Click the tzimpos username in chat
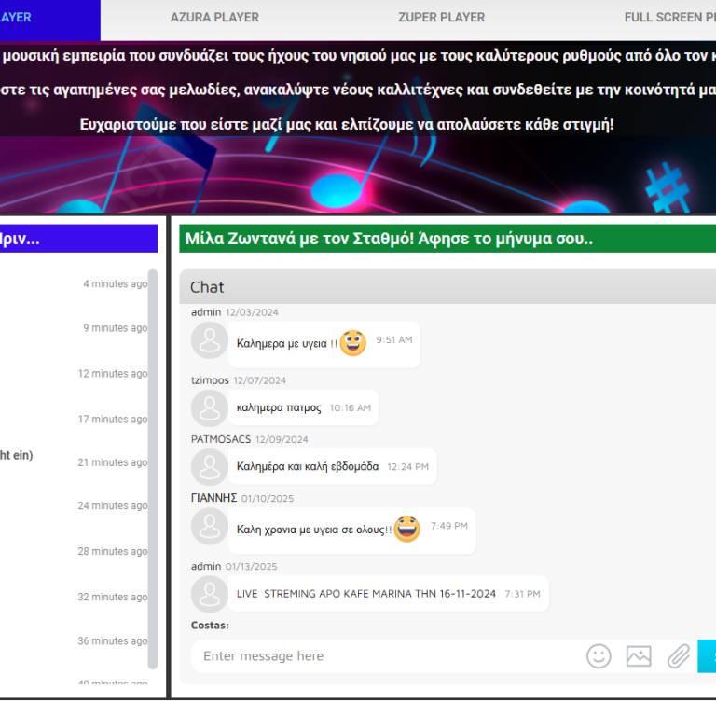 [x=210, y=380]
